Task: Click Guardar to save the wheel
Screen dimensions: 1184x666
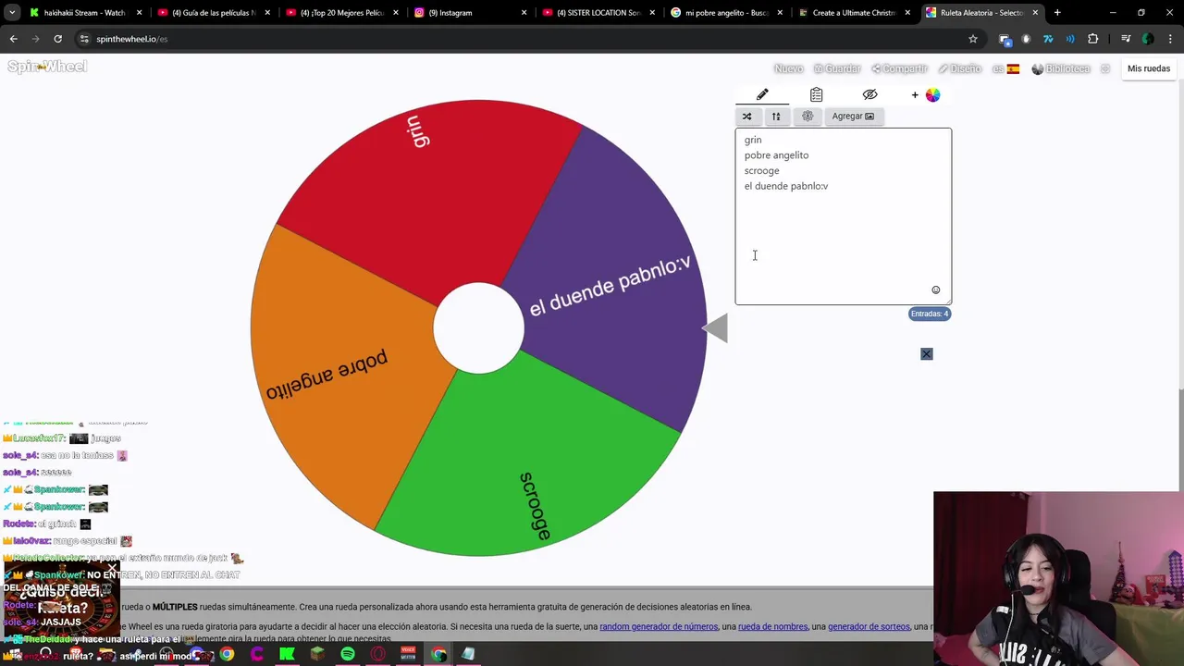Action: coord(837,68)
